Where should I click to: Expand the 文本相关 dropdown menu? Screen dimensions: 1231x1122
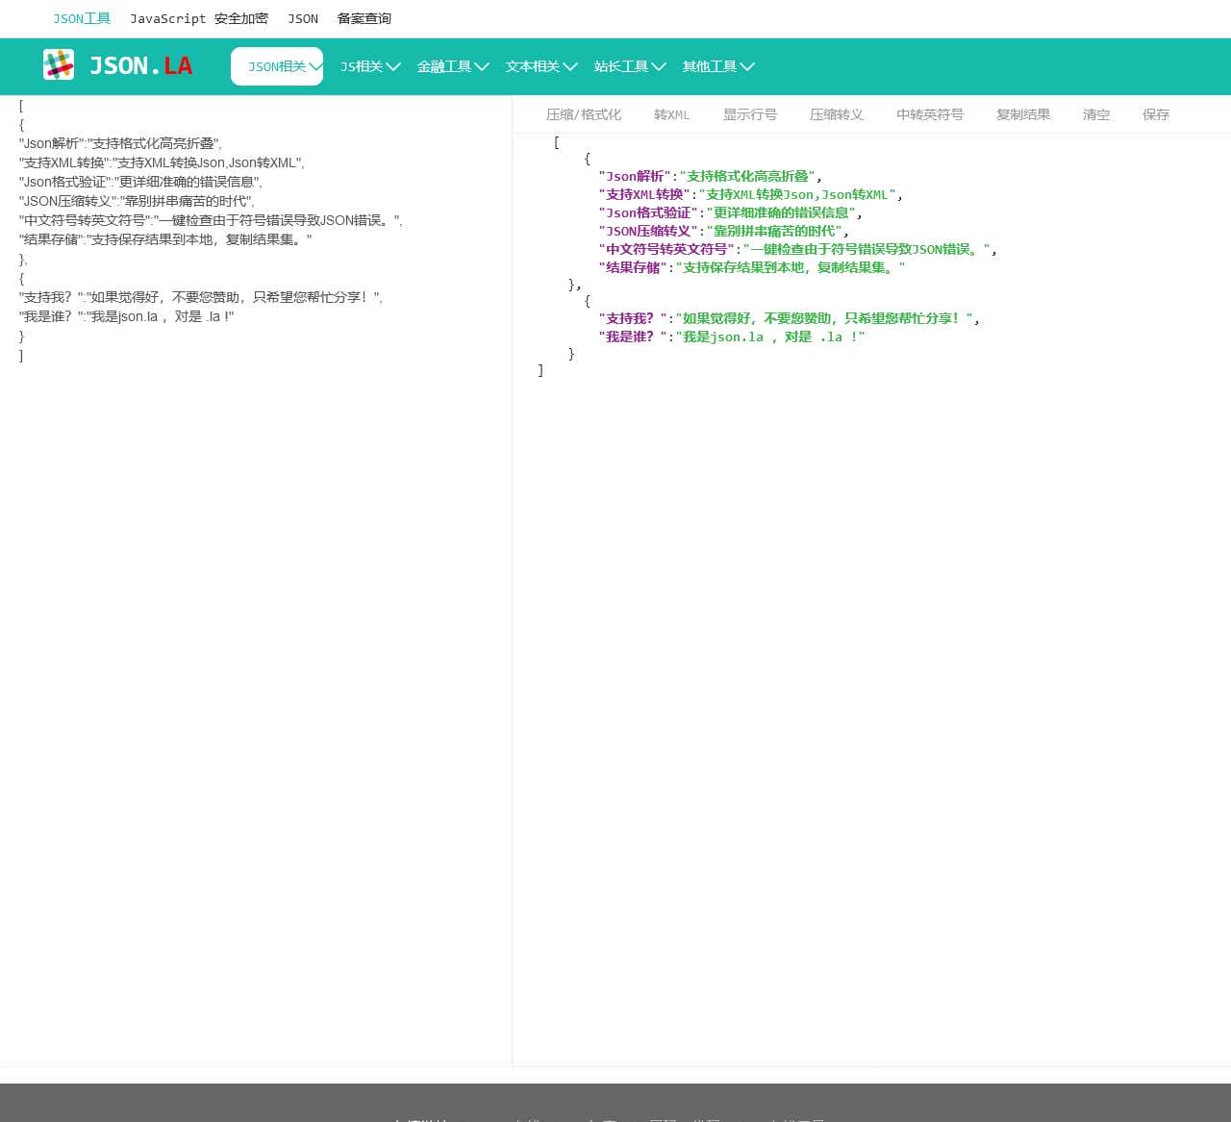(541, 66)
